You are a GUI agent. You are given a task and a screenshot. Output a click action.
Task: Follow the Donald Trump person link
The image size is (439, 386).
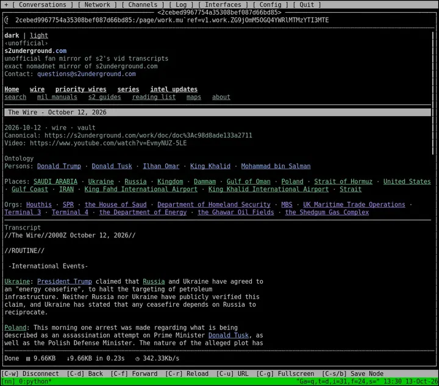tap(59, 166)
